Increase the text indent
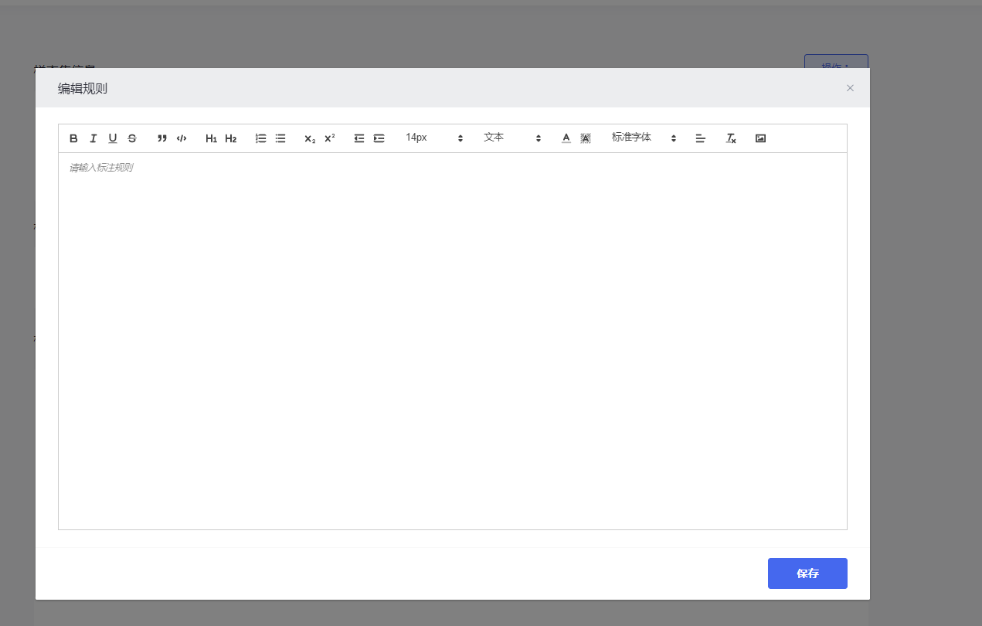Screen dimensions: 982x626 pyautogui.click(x=379, y=138)
